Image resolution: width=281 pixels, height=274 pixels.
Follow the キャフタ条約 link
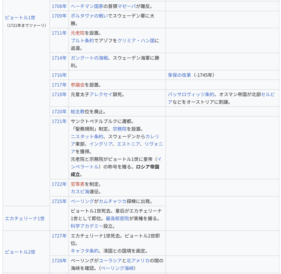85,251
